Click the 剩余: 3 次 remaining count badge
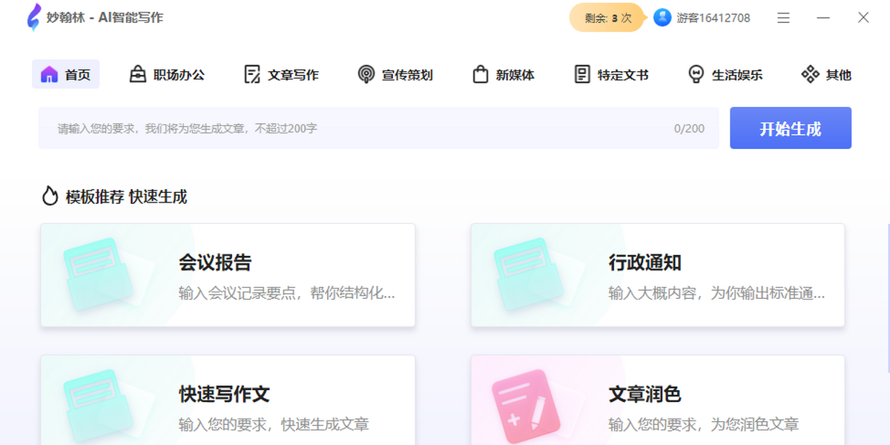 pos(607,18)
